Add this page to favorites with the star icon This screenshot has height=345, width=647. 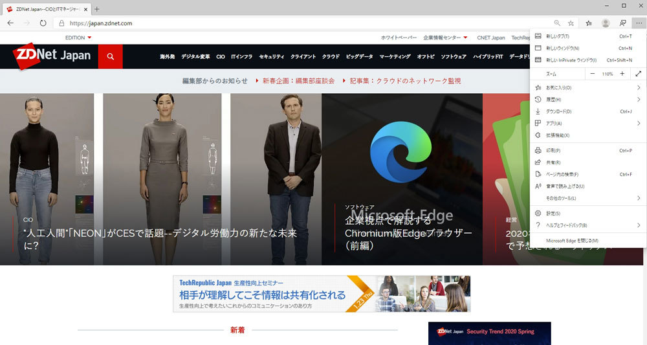(x=571, y=23)
